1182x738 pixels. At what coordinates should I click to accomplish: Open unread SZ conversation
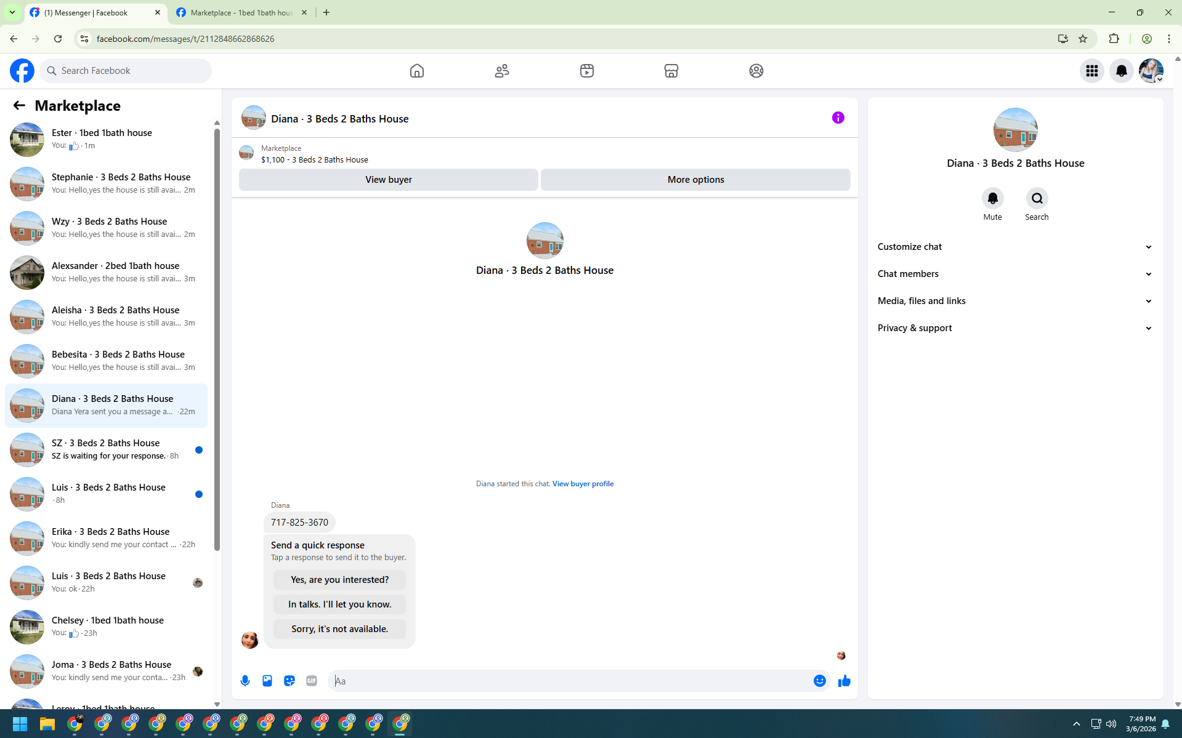[106, 450]
